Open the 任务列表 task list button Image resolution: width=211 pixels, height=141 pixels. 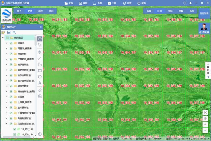pyautogui.click(x=204, y=14)
